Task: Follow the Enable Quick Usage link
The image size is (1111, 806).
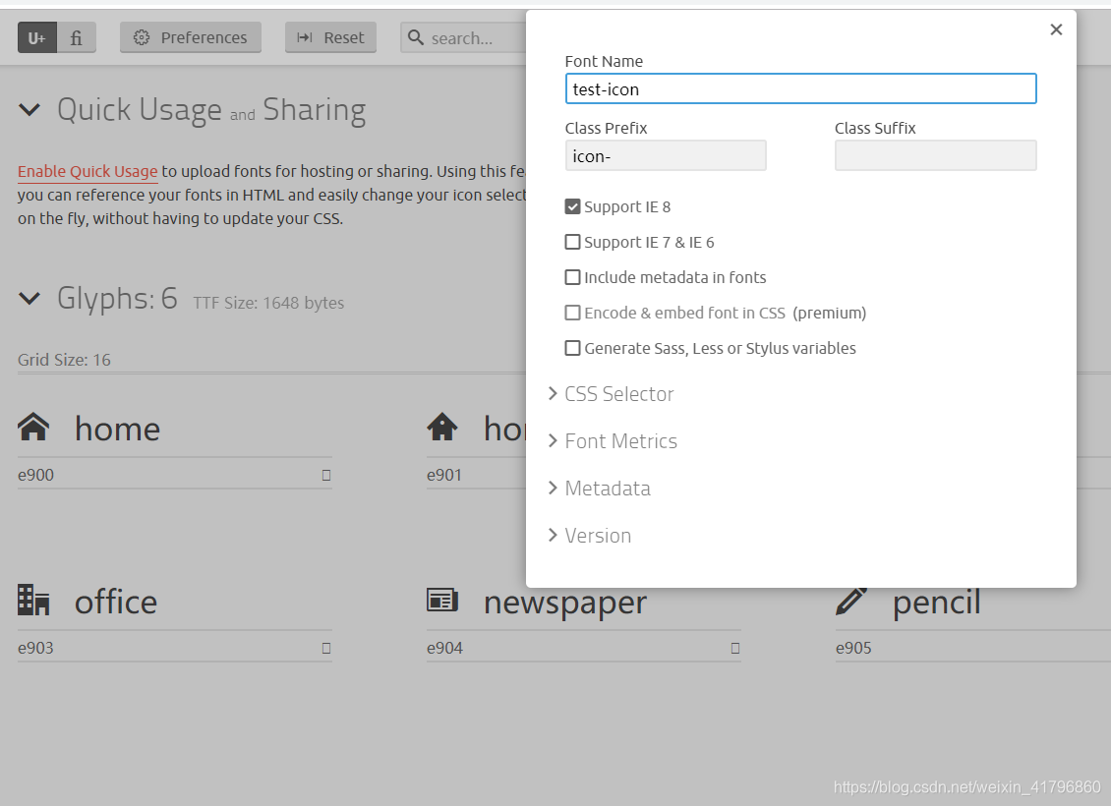Action: point(88,171)
